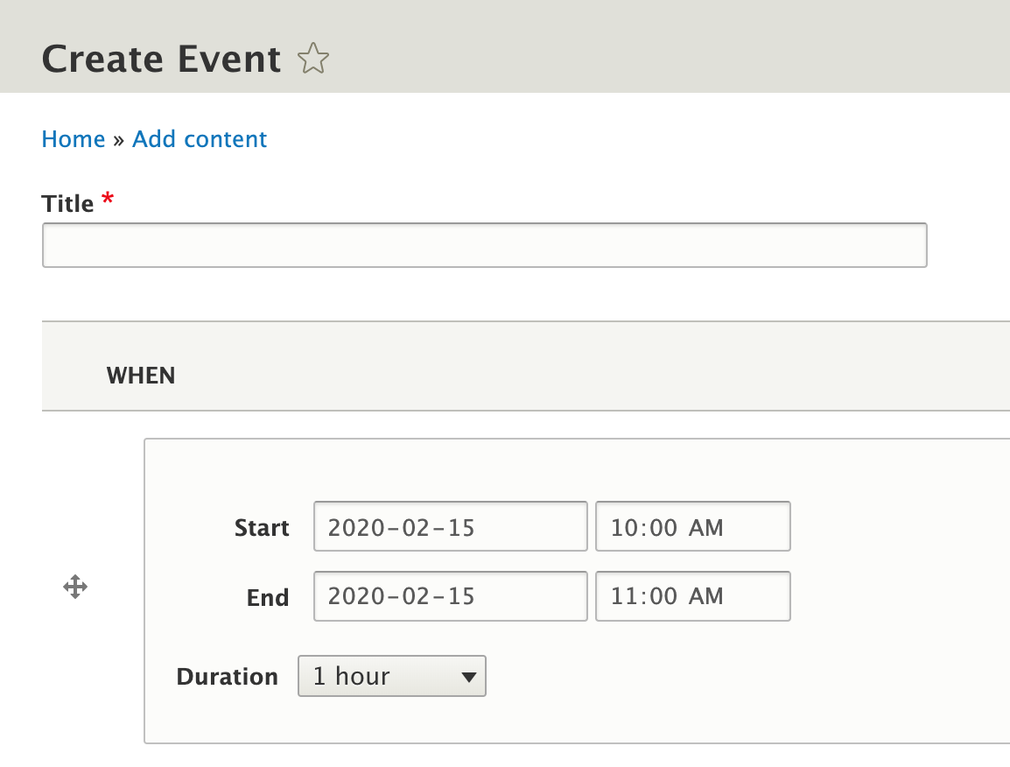Open the Add content breadcrumb link
Screen dimensions: 1010x767
(x=200, y=139)
